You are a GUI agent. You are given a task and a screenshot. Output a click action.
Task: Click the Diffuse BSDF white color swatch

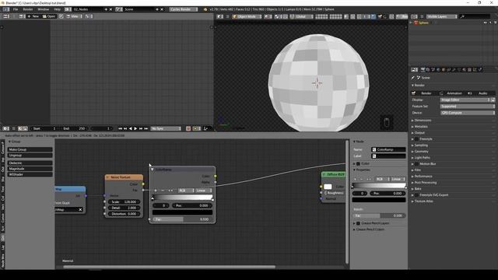point(328,187)
